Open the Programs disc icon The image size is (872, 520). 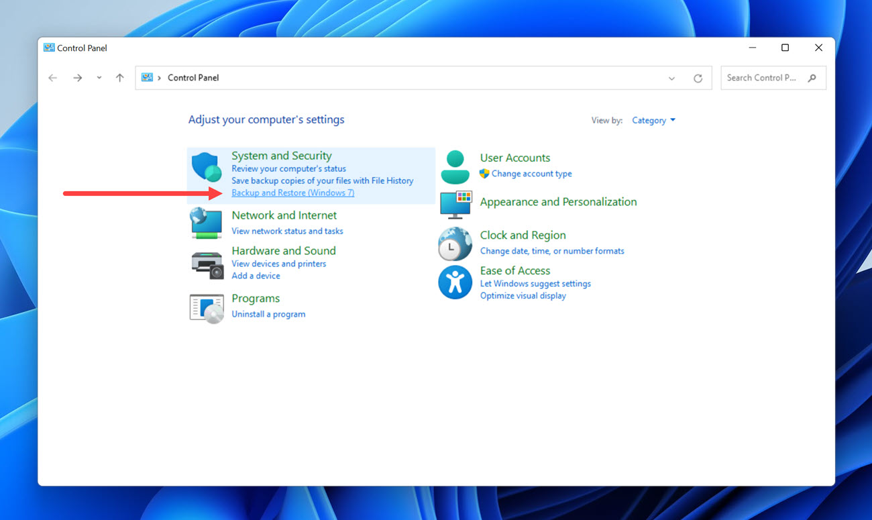click(x=207, y=309)
